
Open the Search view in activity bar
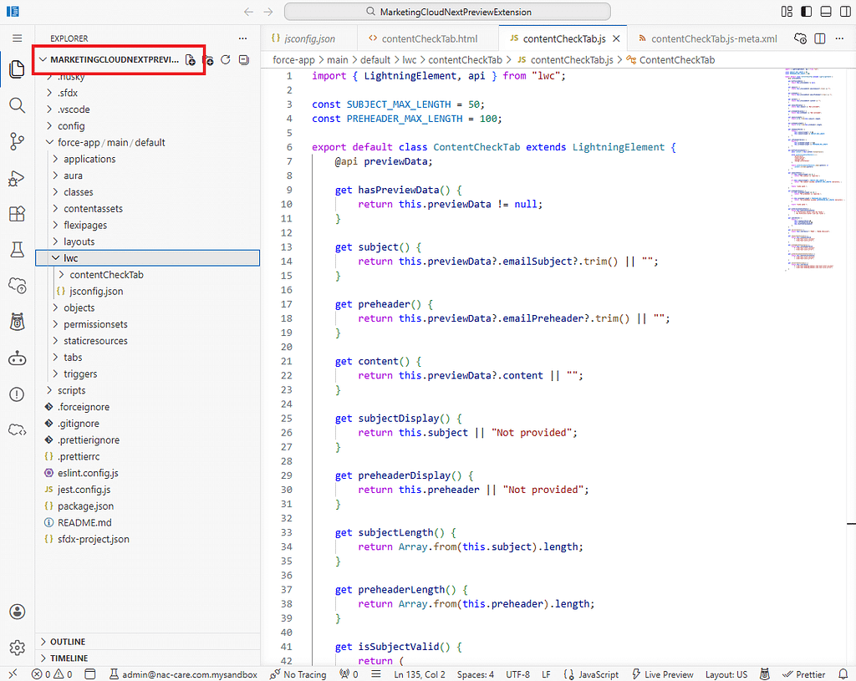click(17, 105)
